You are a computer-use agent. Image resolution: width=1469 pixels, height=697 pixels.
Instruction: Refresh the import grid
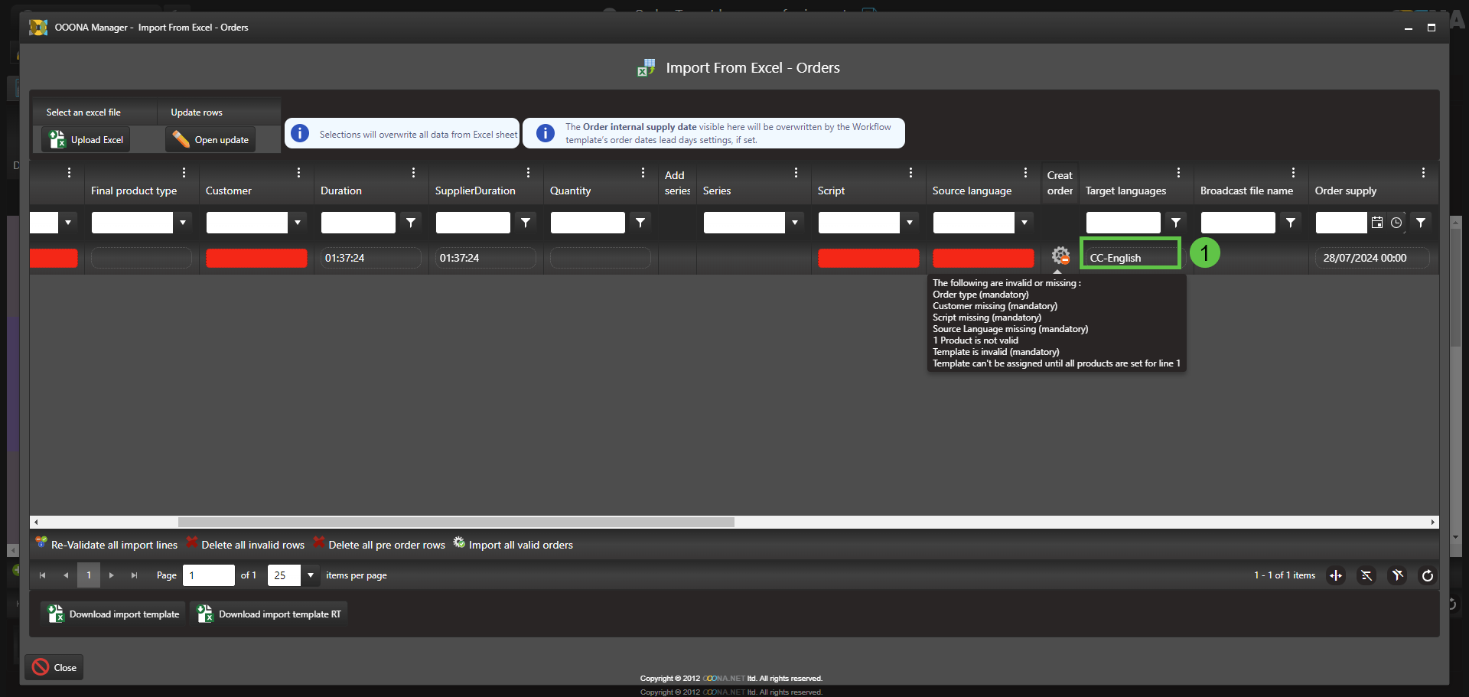coord(1428,575)
